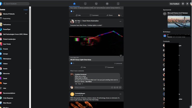Open the post-as profile dropdown beside Share
192x108 pixels.
click(120, 15)
